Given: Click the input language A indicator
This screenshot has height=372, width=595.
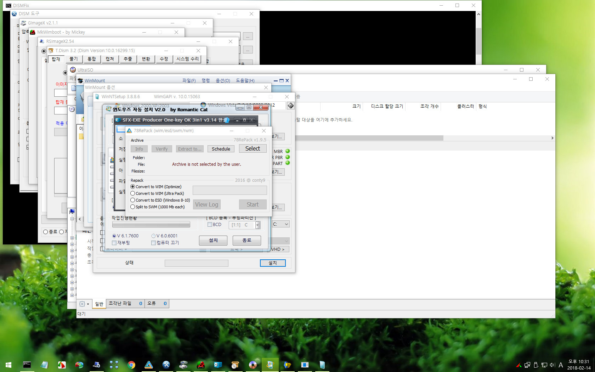Looking at the screenshot, I should point(561,365).
